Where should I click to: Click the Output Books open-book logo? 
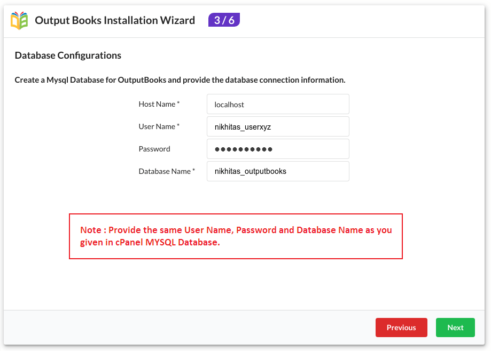[x=19, y=20]
